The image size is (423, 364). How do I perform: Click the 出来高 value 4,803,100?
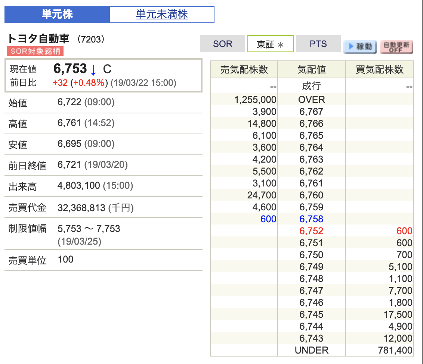click(79, 185)
